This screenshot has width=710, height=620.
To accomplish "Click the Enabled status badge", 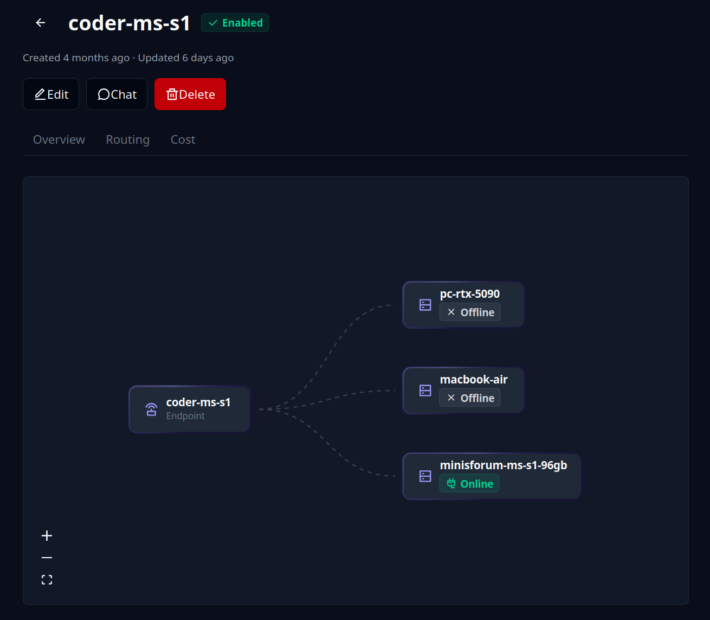I will (x=235, y=23).
